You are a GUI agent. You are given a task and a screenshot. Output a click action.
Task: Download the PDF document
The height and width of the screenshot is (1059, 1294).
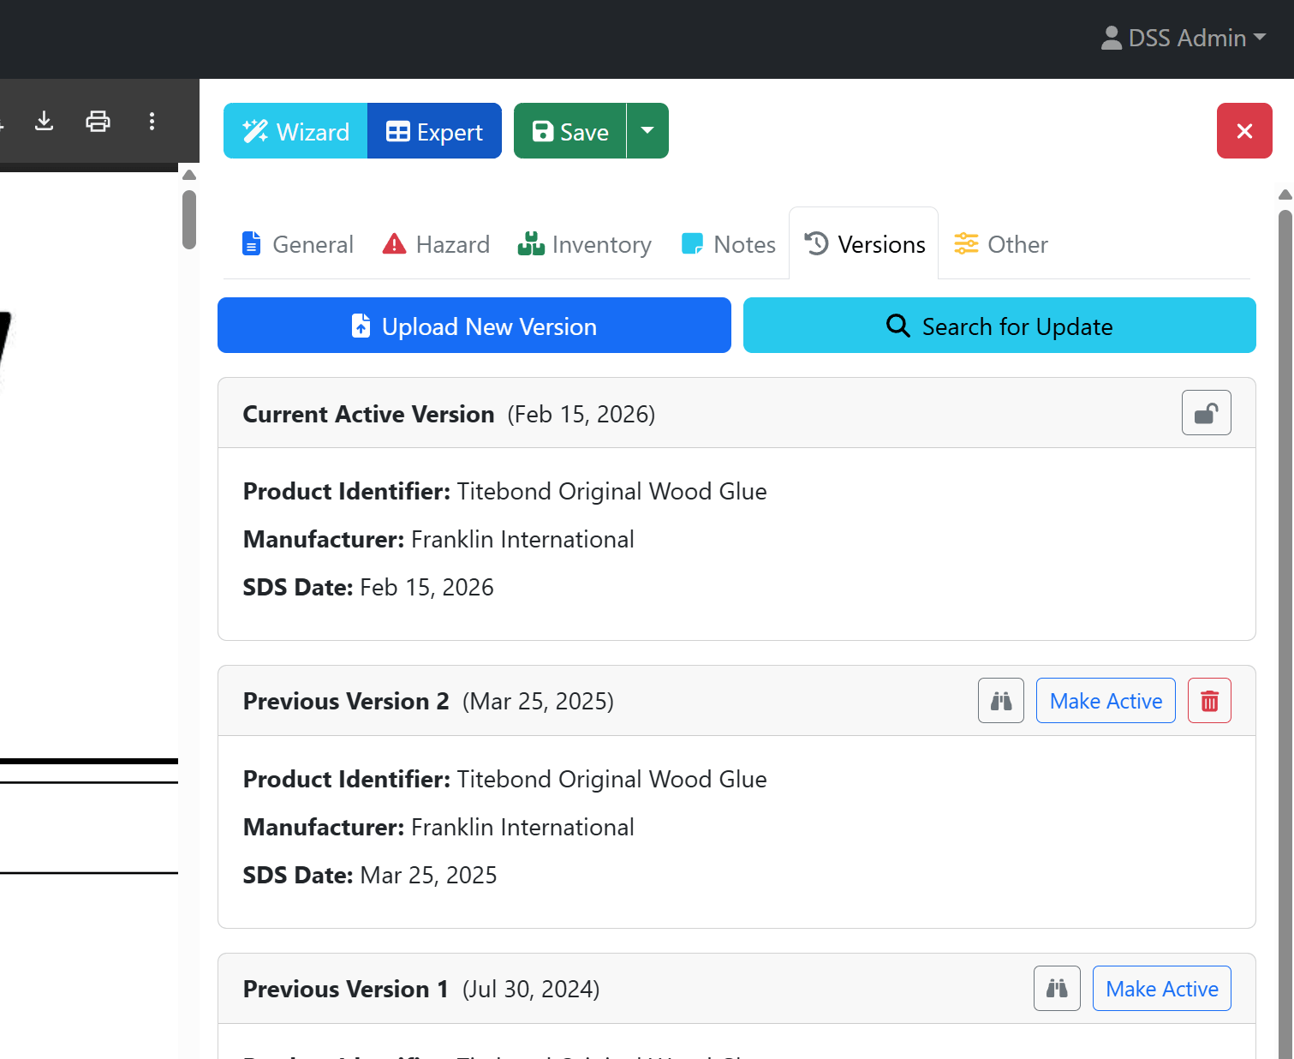pos(44,122)
